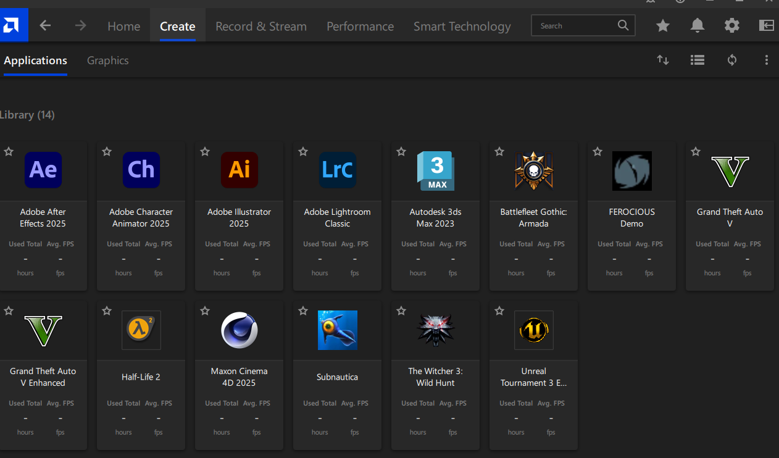Click in the Search input field
Viewport: 779px width, 458px height.
(x=574, y=26)
